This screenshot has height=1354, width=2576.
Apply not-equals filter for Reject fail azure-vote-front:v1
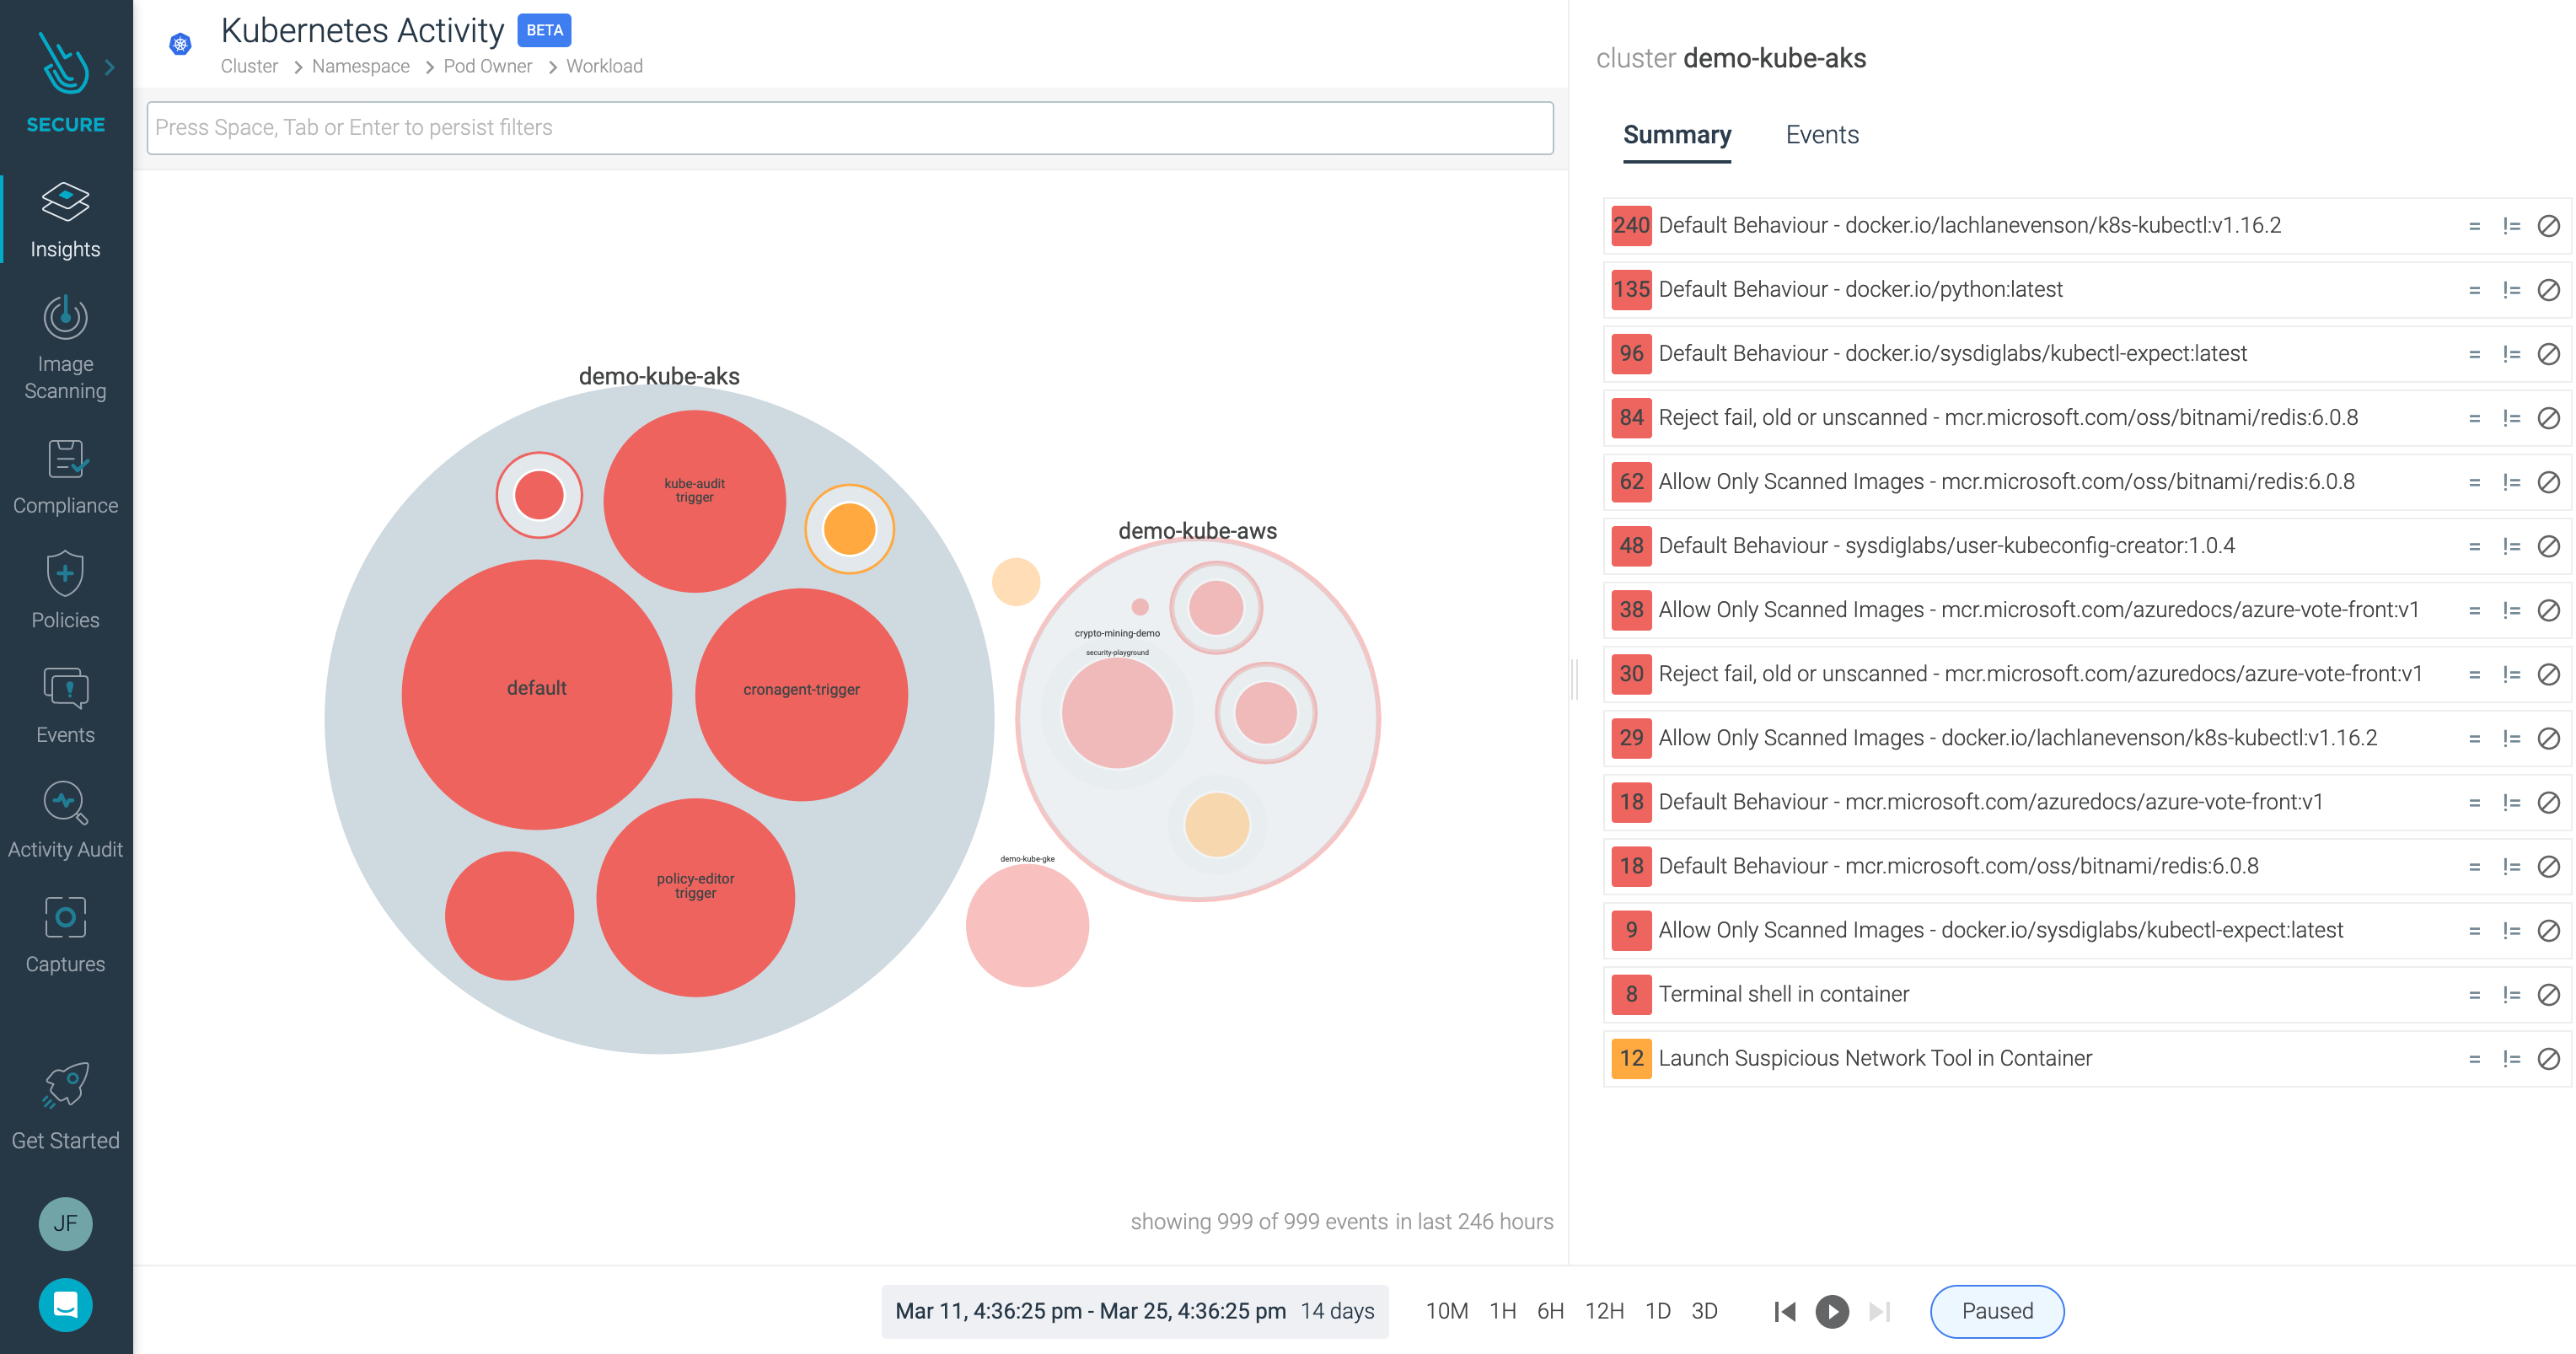point(2511,674)
